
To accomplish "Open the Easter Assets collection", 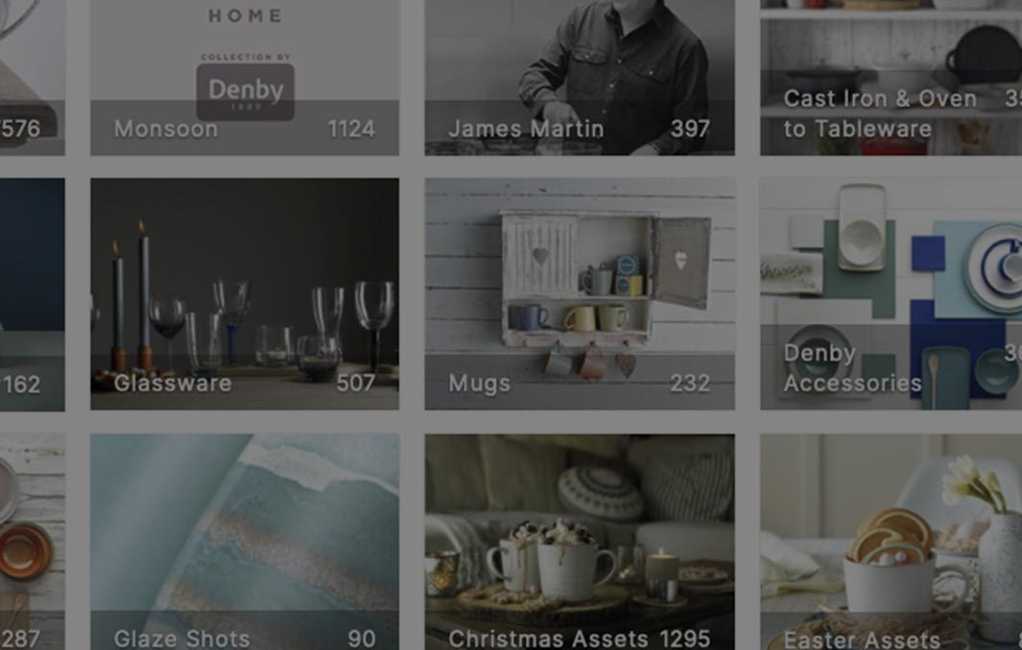I will pyautogui.click(x=891, y=542).
